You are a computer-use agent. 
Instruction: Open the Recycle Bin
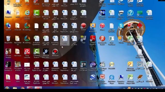pyautogui.click(x=8, y=40)
